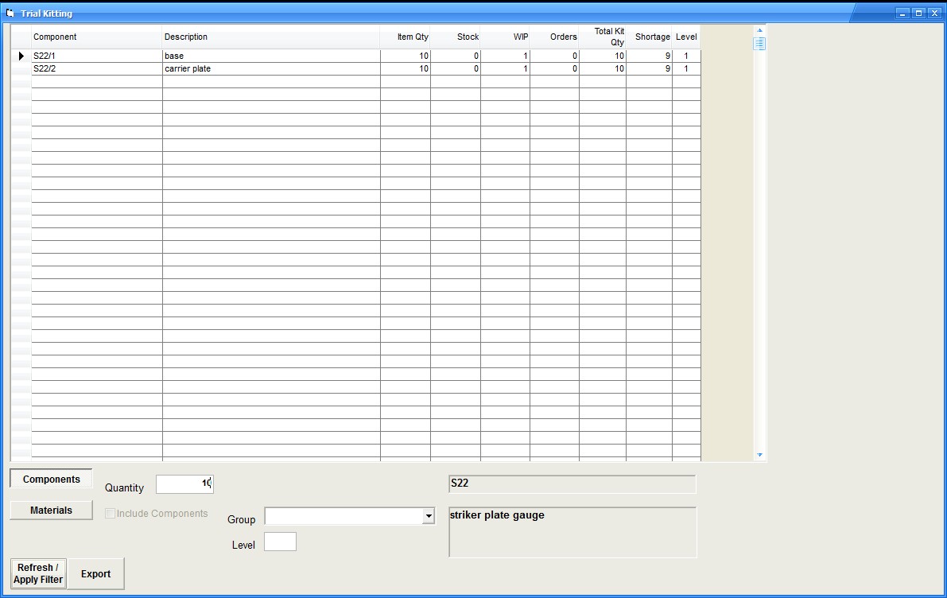The height and width of the screenshot is (598, 947).
Task: Click the scrollbar down arrow
Action: (x=759, y=455)
